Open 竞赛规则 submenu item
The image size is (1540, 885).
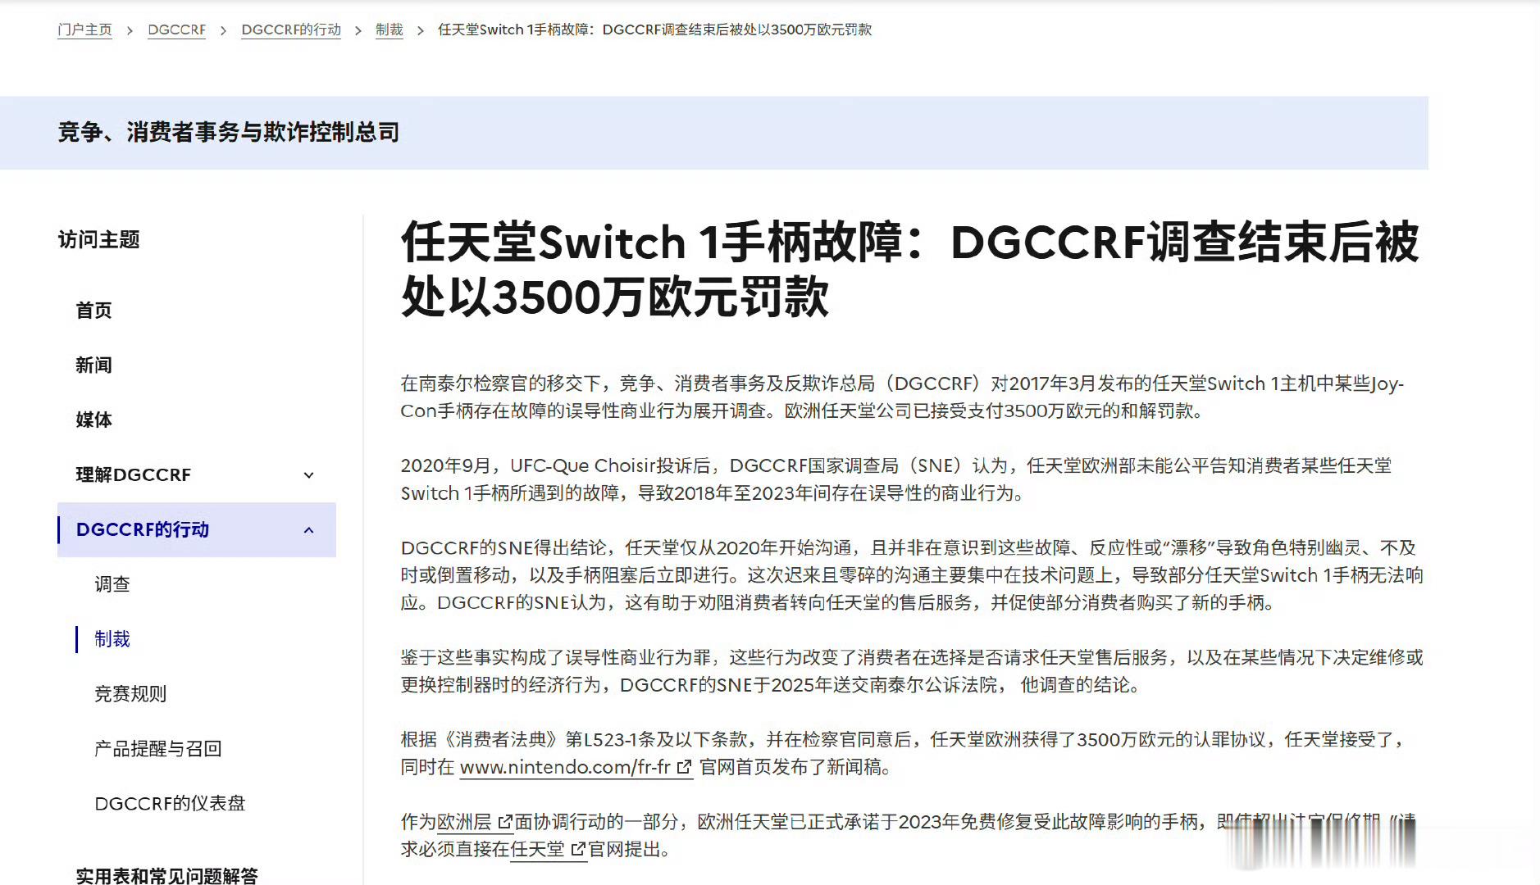(x=130, y=694)
